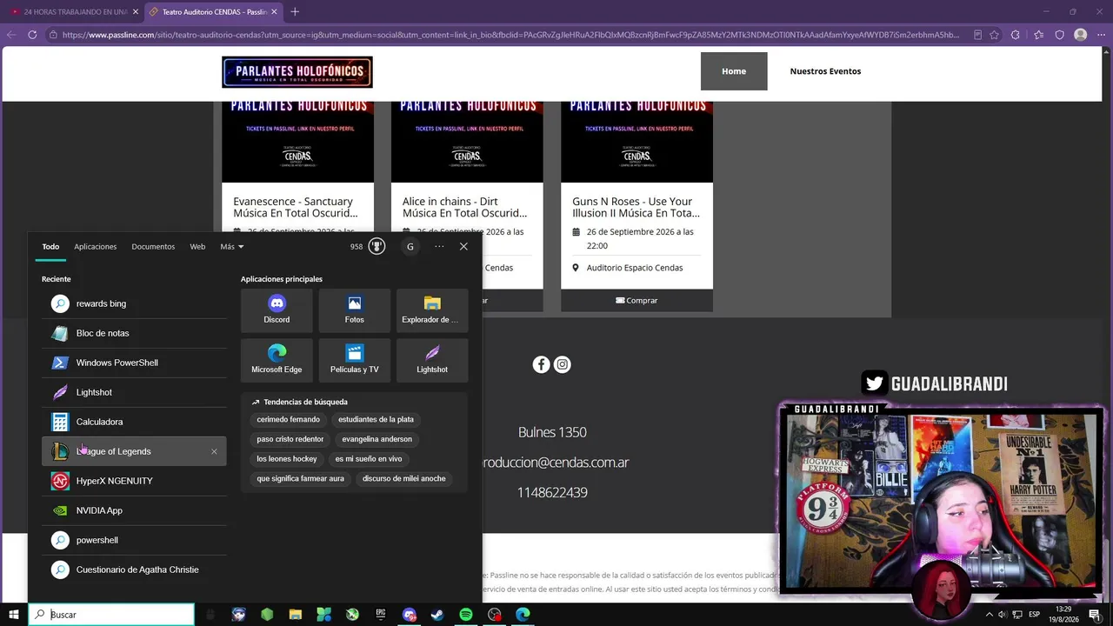1113x626 pixels.
Task: Show hidden system tray icons
Action: 989,615
